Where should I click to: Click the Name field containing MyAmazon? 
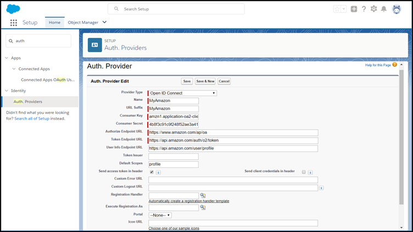(174, 101)
